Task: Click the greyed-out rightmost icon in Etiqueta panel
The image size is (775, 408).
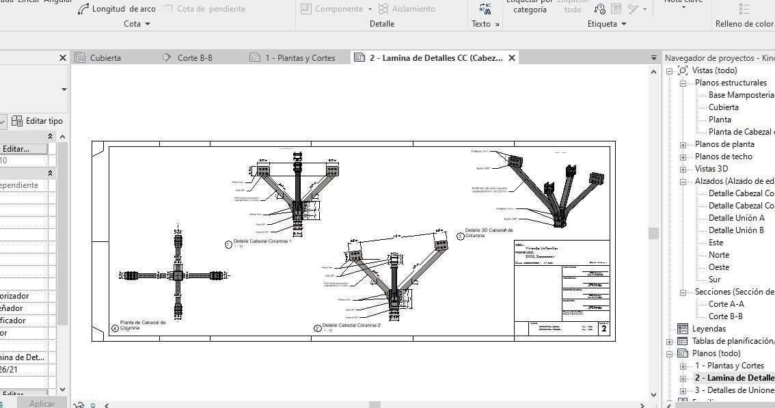Action: pyautogui.click(x=633, y=9)
